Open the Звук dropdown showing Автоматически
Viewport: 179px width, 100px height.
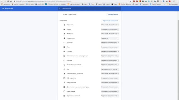pos(110,69)
